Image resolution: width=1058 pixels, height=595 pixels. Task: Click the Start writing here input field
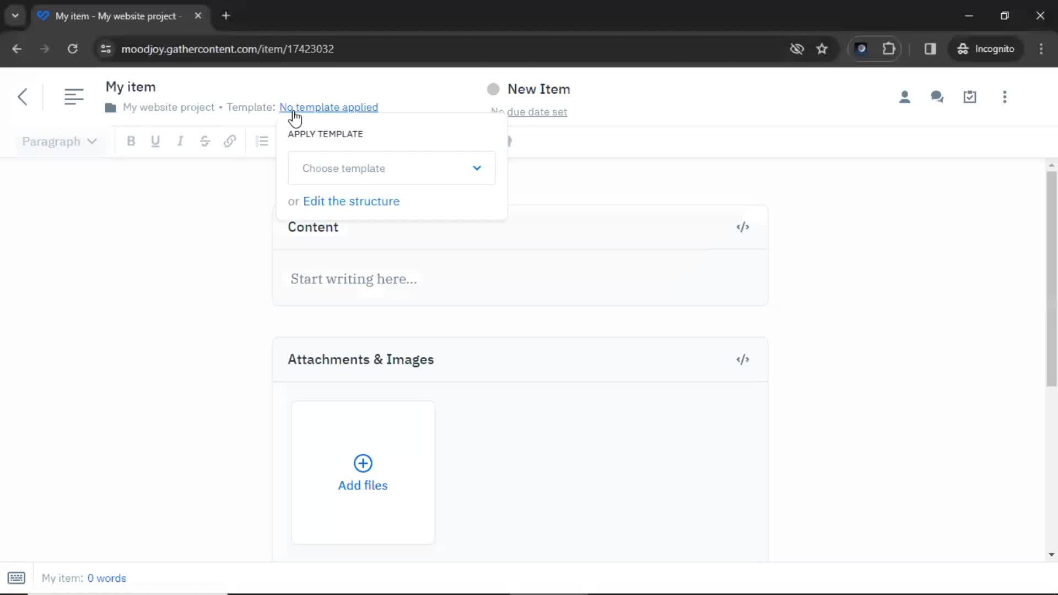click(354, 279)
